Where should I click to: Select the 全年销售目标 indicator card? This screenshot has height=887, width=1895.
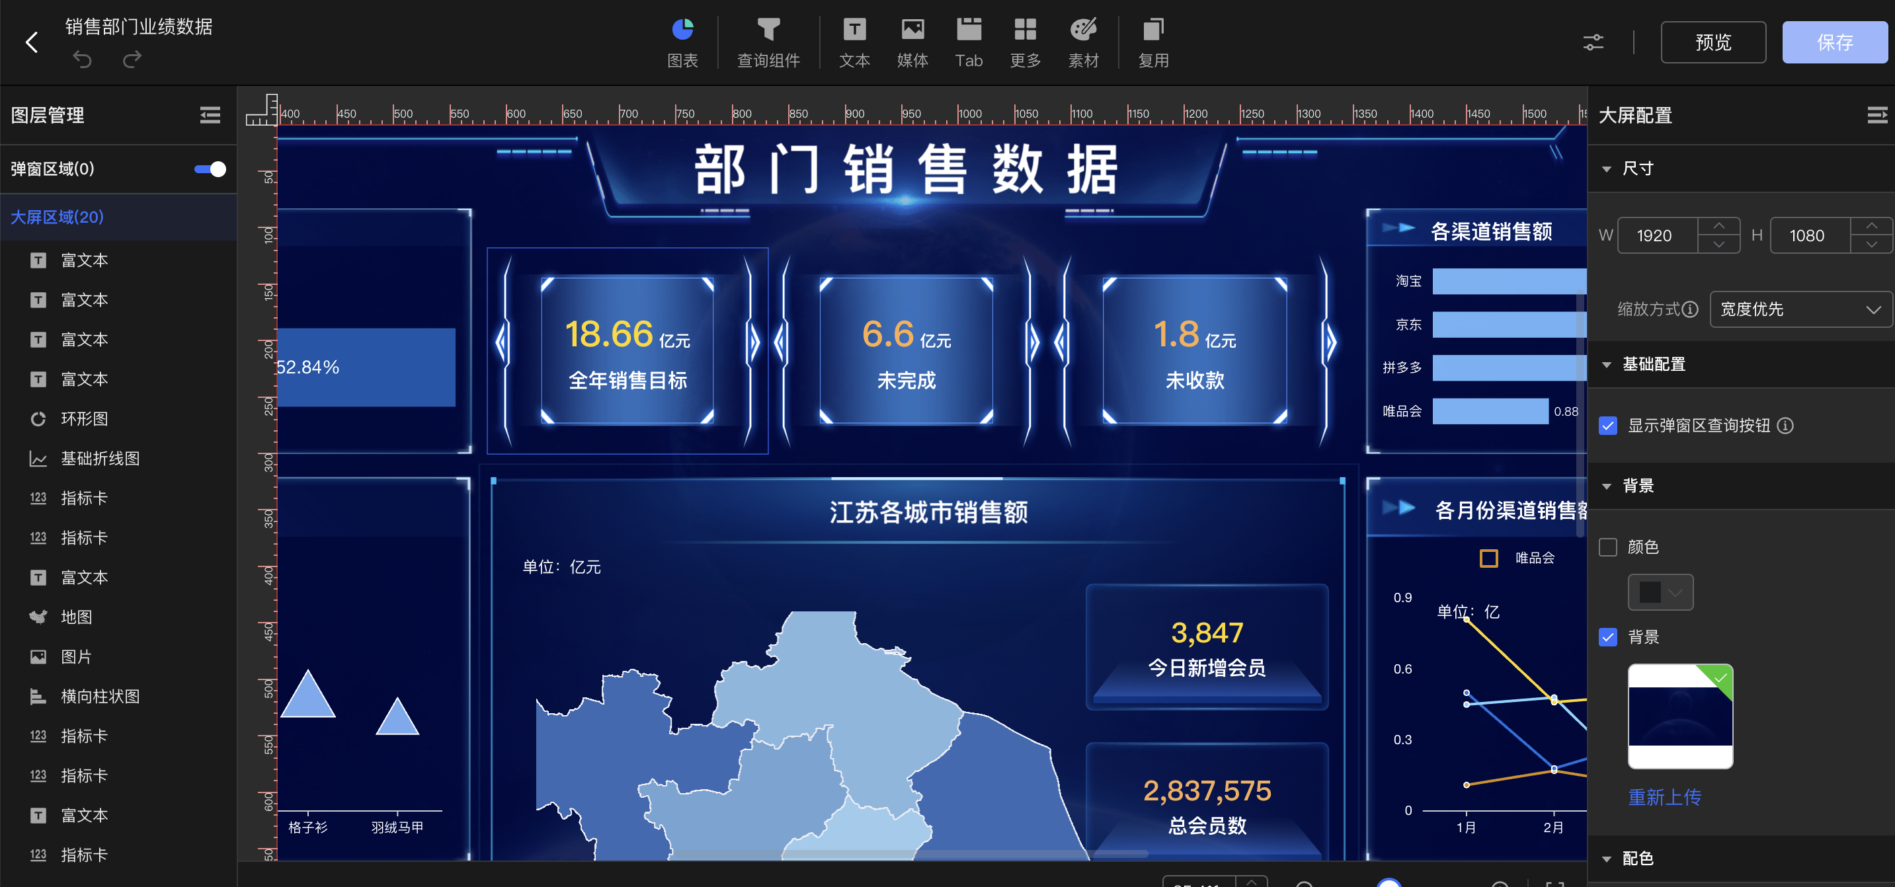[627, 351]
